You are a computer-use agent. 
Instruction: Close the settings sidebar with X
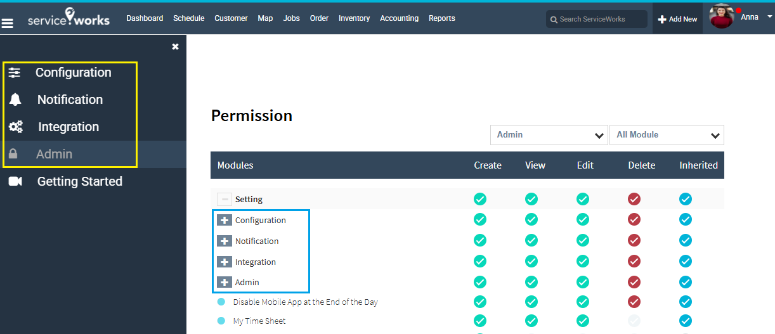click(176, 46)
